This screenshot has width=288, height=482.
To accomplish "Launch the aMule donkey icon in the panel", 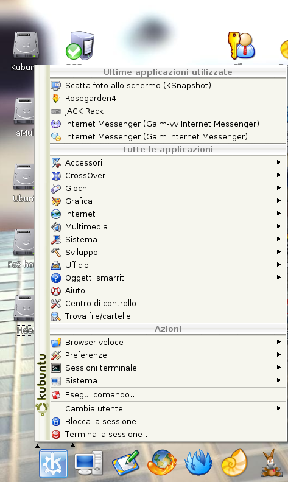I will coord(272,463).
